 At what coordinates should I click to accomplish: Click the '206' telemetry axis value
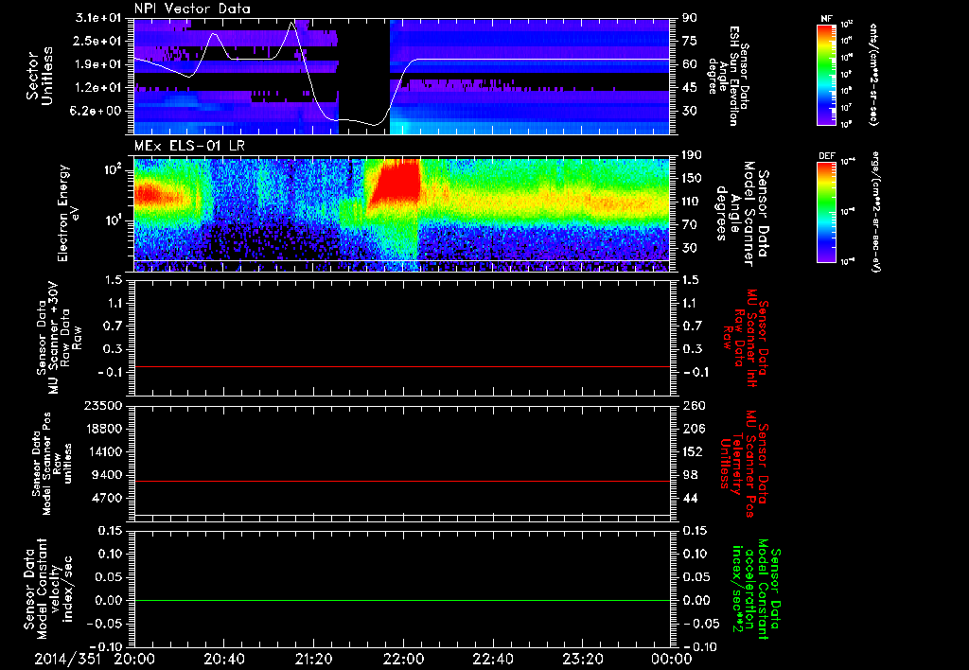tap(693, 429)
